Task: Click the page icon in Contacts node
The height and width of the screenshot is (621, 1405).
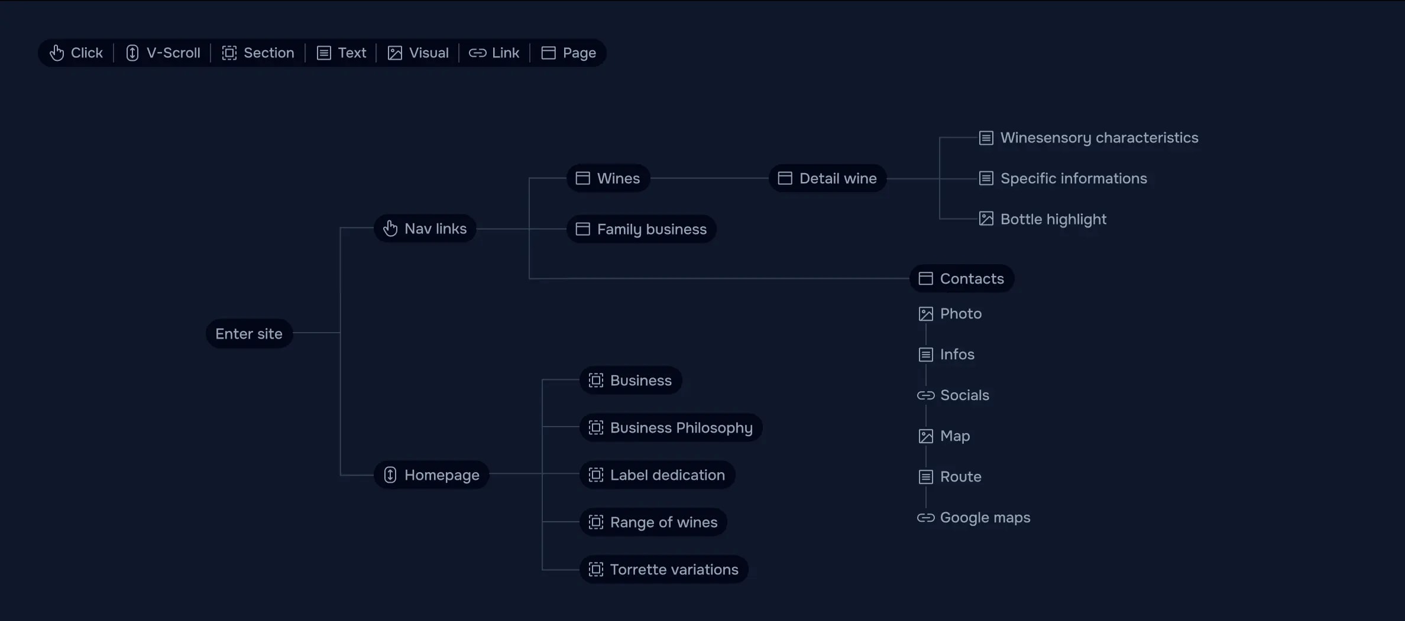Action: pyautogui.click(x=926, y=279)
